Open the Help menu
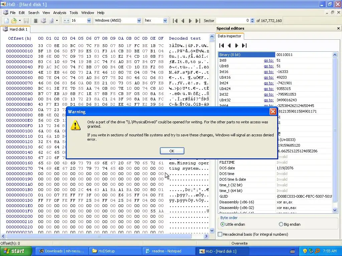342x256 pixels. pos(101,13)
